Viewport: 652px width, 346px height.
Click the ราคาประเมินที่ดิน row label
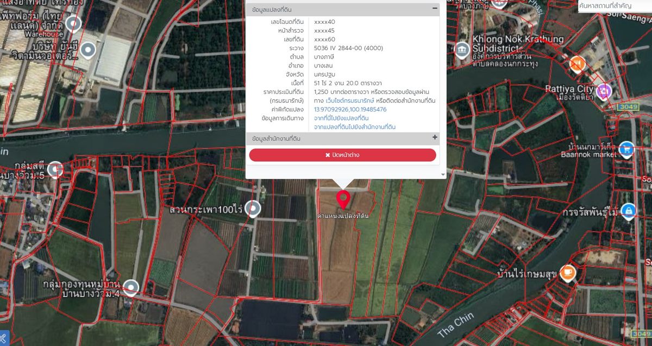(x=284, y=92)
